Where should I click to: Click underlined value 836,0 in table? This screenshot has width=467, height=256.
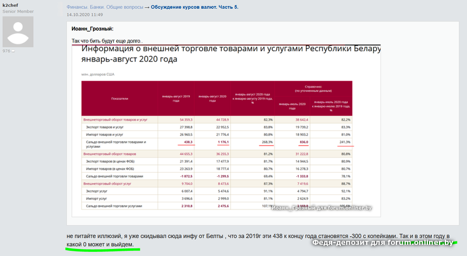tap(304, 142)
